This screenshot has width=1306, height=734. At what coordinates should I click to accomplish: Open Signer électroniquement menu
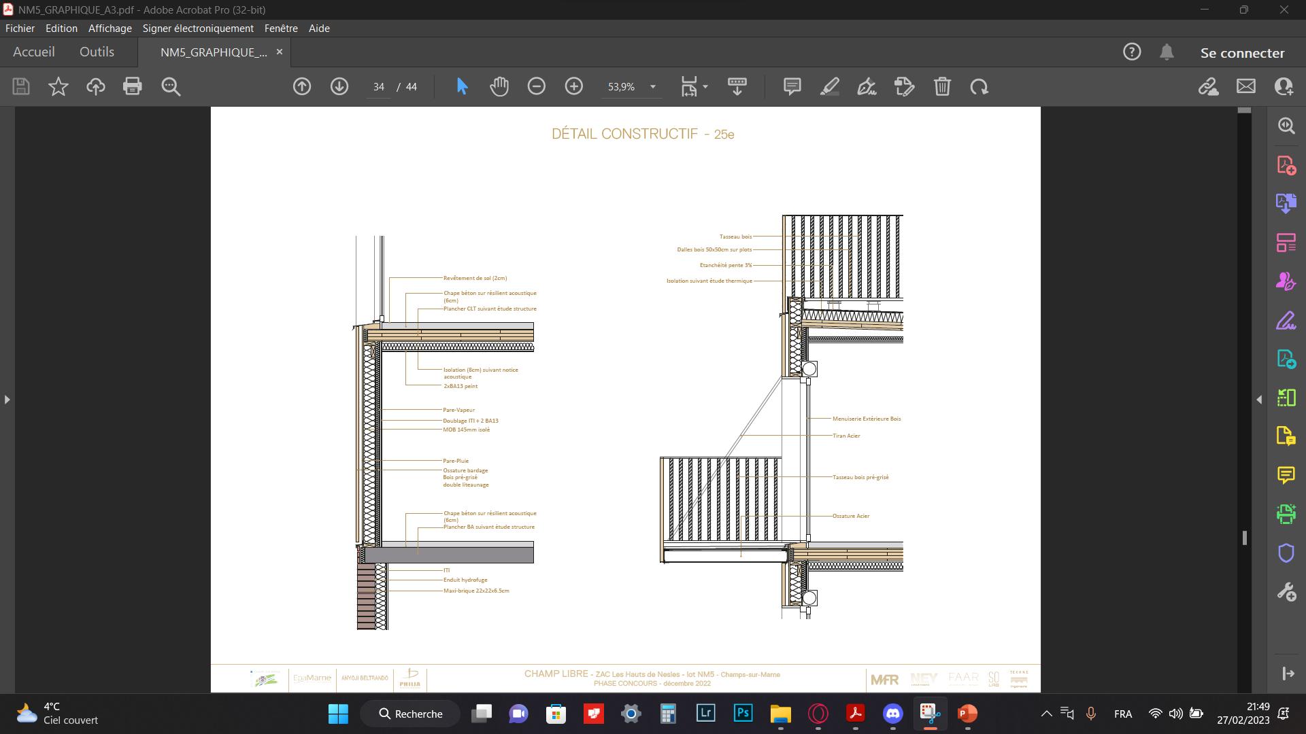tap(198, 28)
